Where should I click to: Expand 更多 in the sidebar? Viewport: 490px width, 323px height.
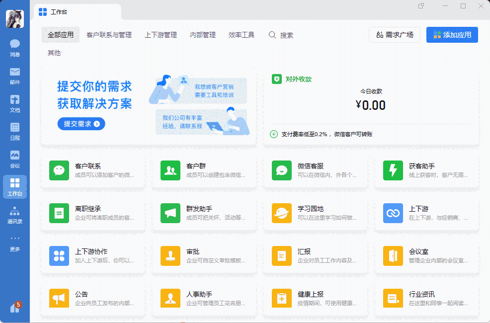coord(15,242)
